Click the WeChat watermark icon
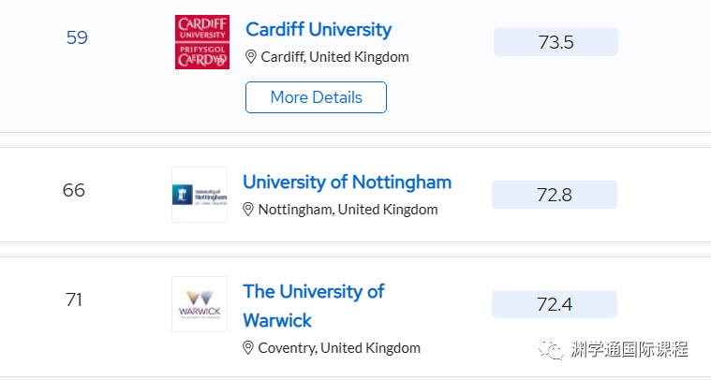Screen dimensions: 711x380 coord(551,349)
